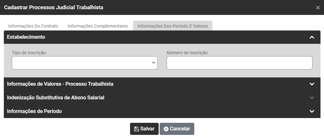
Task: Focus the Número de Inscrição field
Action: pos(239,63)
